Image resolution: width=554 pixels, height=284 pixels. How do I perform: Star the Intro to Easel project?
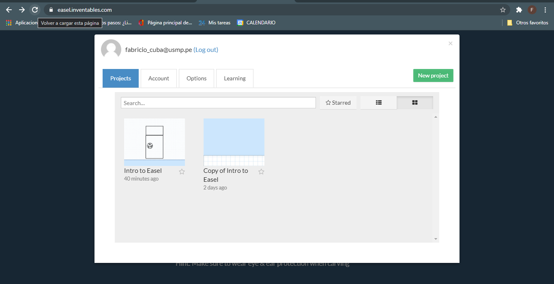[182, 172]
